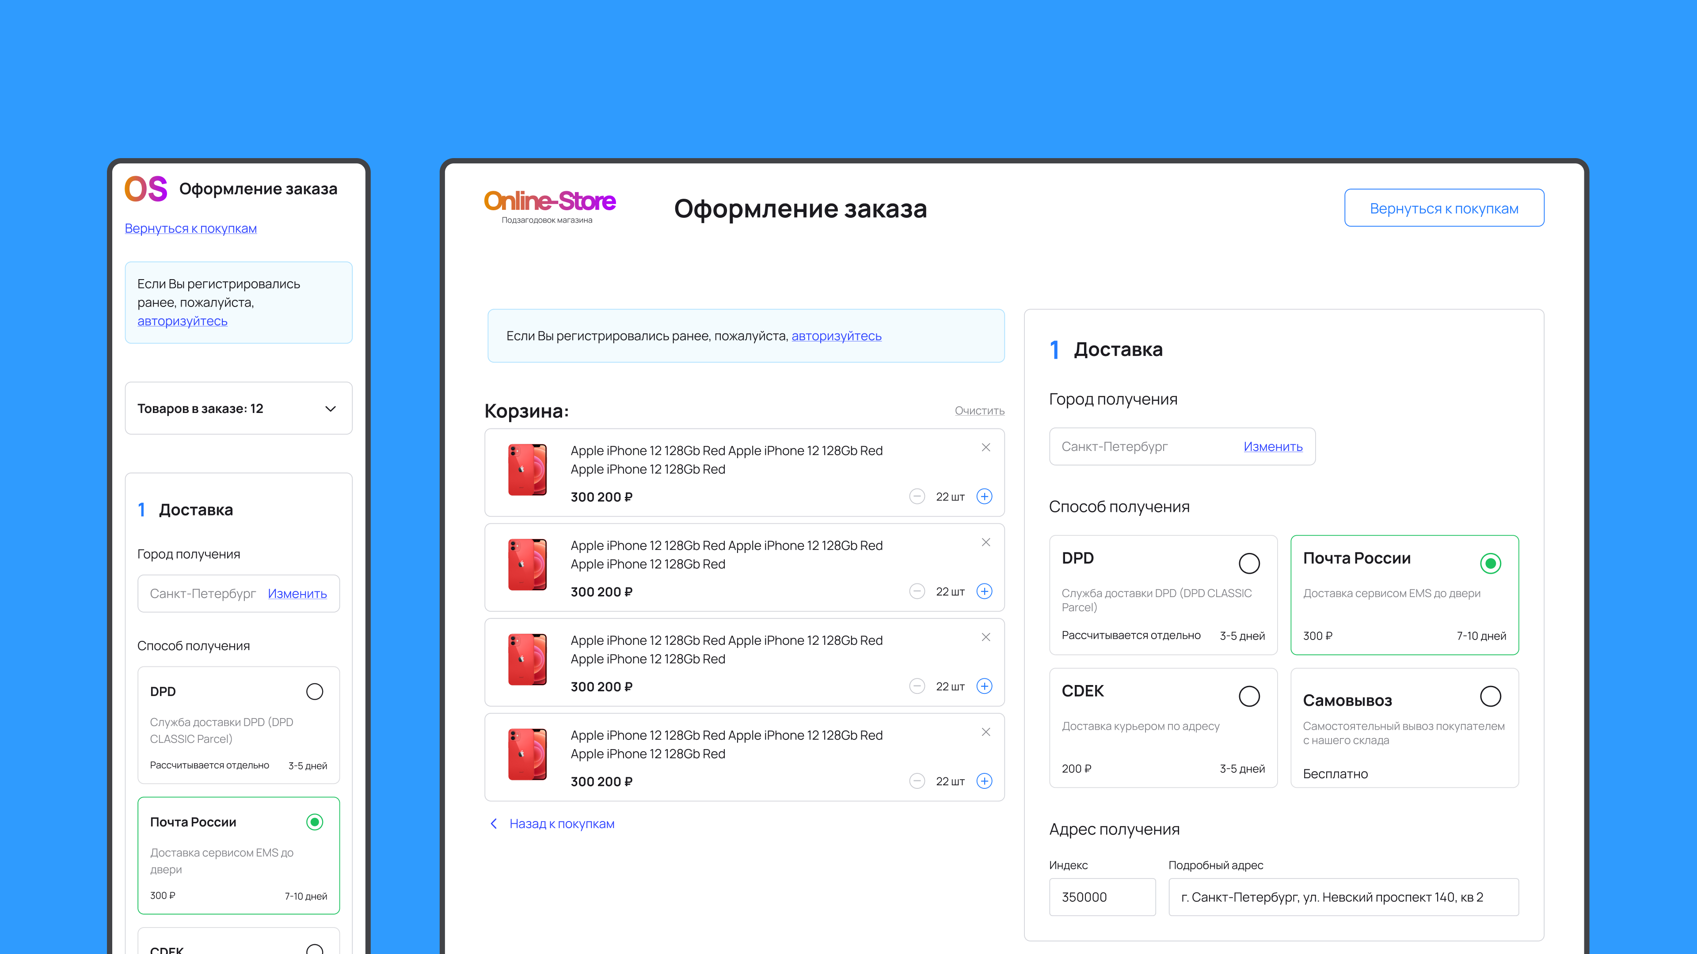Select Самовывоз radio in desktop view

1490,696
